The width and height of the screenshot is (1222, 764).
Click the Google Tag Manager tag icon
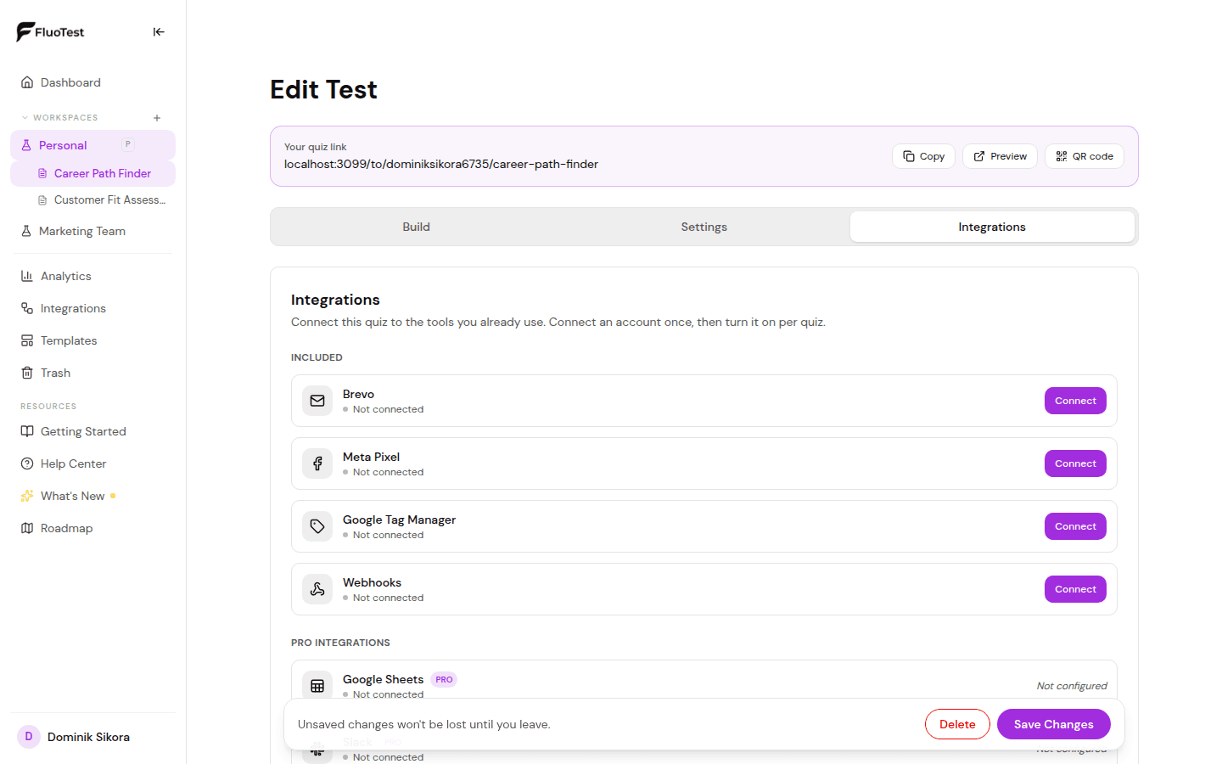[317, 526]
